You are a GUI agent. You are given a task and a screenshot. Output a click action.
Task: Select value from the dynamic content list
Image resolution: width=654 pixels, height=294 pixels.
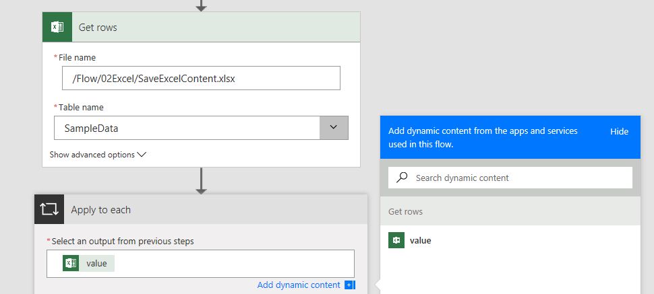tap(421, 240)
